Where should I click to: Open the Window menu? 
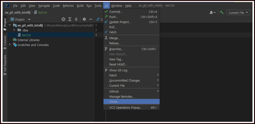click(117, 6)
